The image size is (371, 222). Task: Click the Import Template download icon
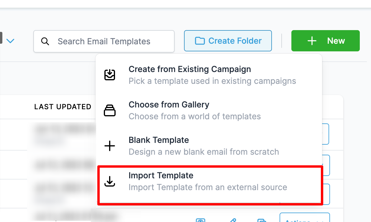click(109, 181)
